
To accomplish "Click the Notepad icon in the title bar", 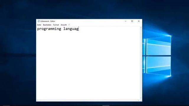I will pyautogui.click(x=39, y=21).
